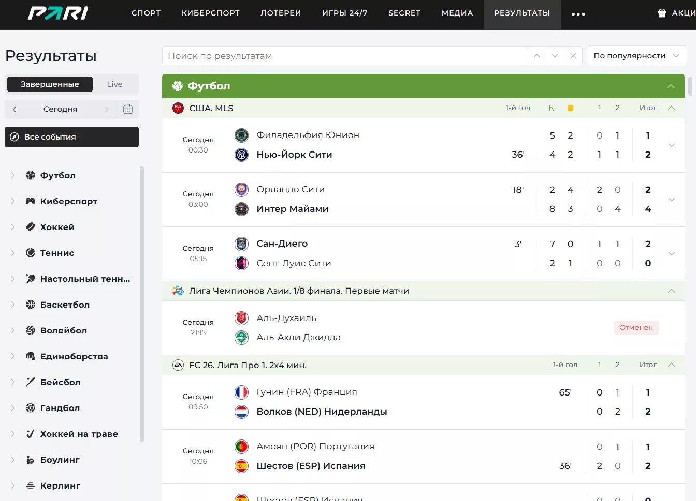Image resolution: width=696 pixels, height=501 pixels.
Task: Go to previous day arrow
Action: [15, 109]
